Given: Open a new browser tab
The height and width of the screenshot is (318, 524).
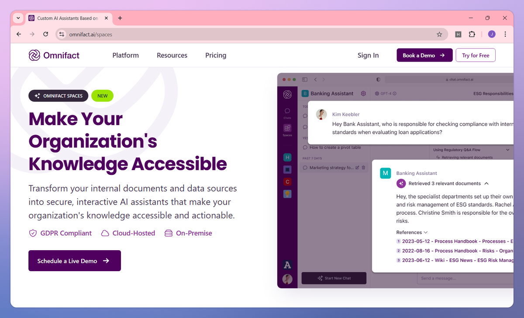Looking at the screenshot, I should [x=120, y=18].
